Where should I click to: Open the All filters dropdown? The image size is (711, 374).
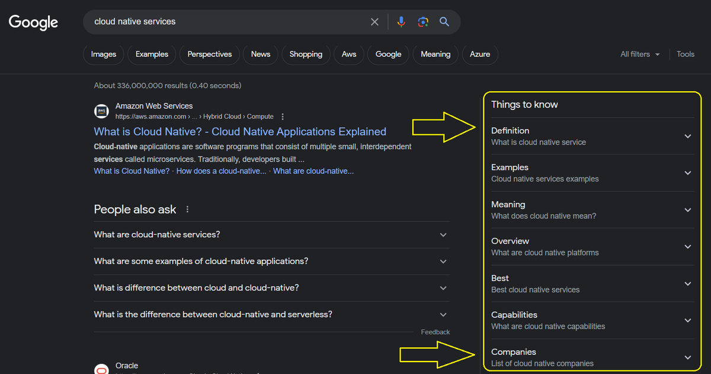[640, 54]
